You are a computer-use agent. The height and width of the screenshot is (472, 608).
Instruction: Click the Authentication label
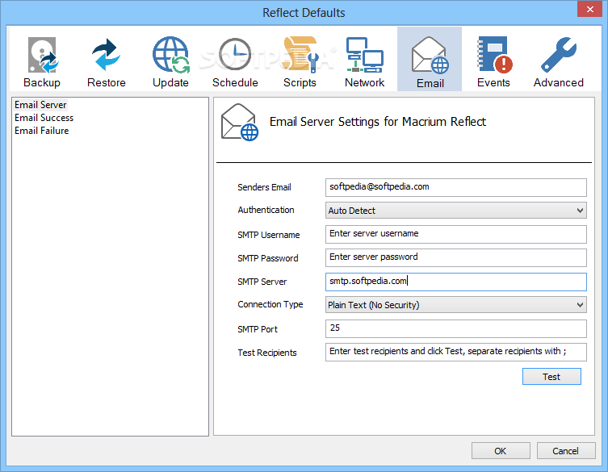(266, 210)
